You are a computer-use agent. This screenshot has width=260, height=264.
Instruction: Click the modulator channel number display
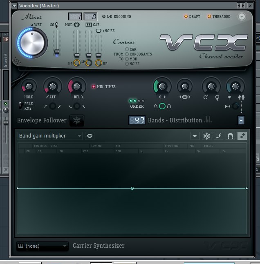[x=75, y=16]
